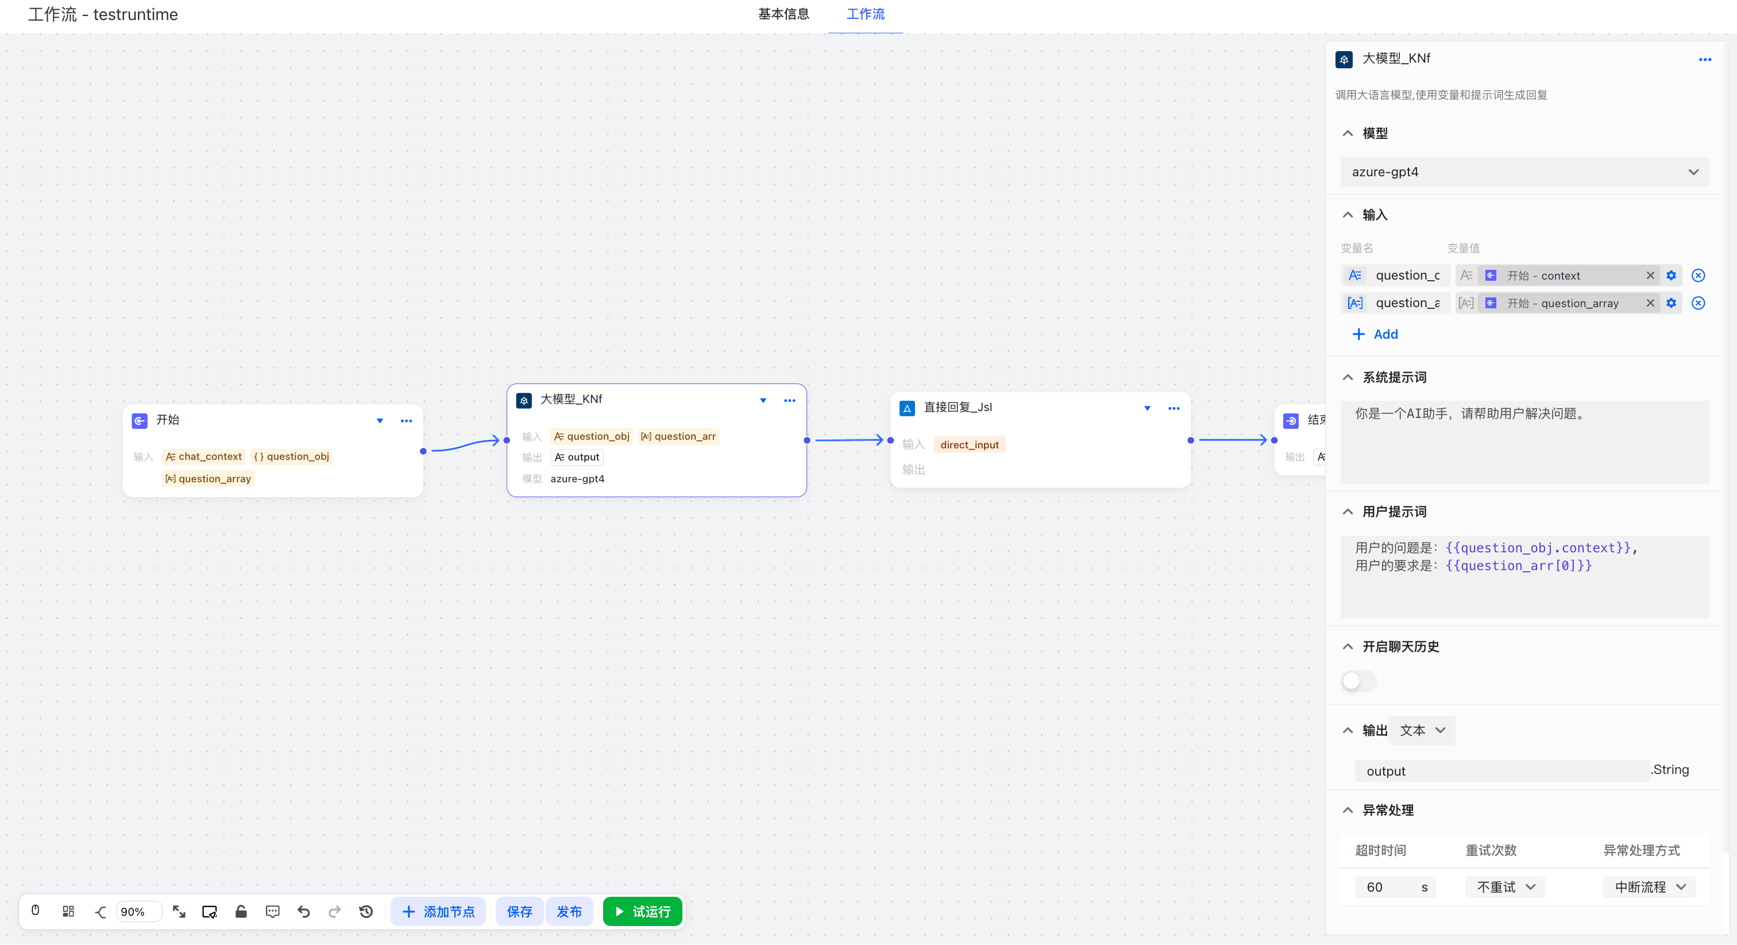Open the 大模型_KNf panel more-options menu
The width and height of the screenshot is (1737, 945).
[x=1705, y=59]
